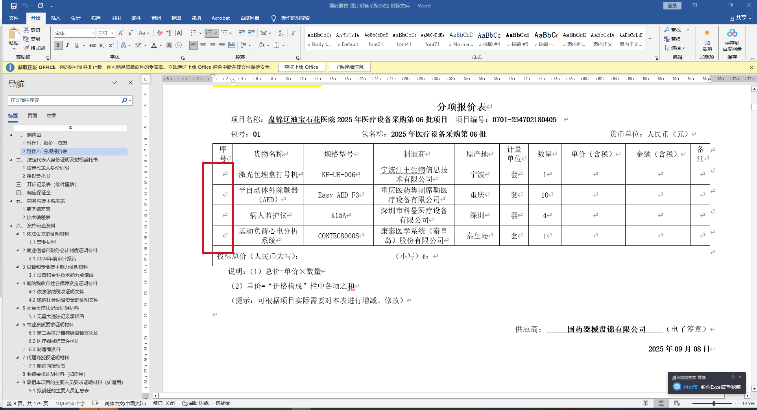Open the phonetic guide (wén) tool

169,33
